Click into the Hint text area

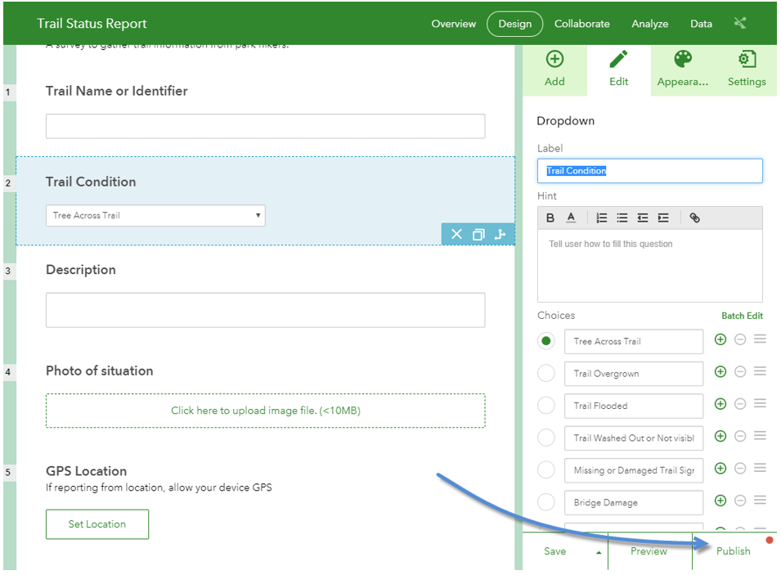[650, 266]
